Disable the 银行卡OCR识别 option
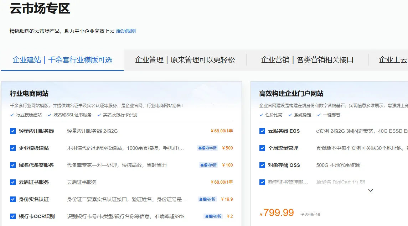The height and width of the screenshot is (226, 408). [x=13, y=216]
